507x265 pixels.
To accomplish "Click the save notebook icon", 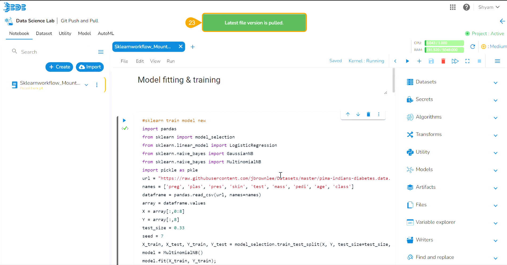I will 431,61.
